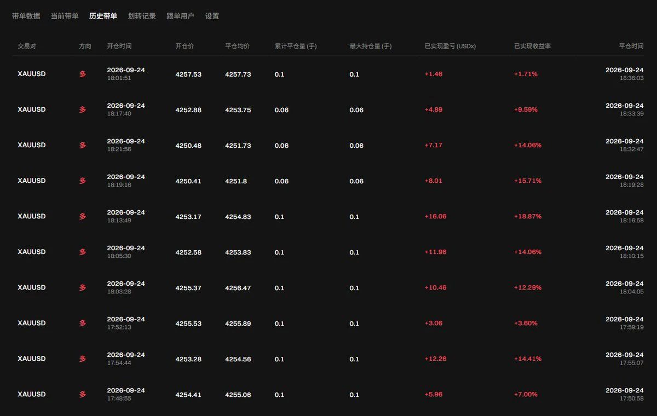Viewport: 657px width, 416px height.
Task: Click the 平仓时间 column header
Action: pos(631,47)
